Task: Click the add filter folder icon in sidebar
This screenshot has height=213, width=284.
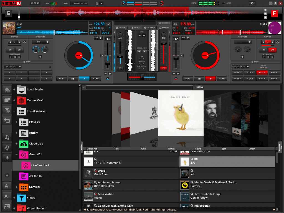Action: (7, 110)
